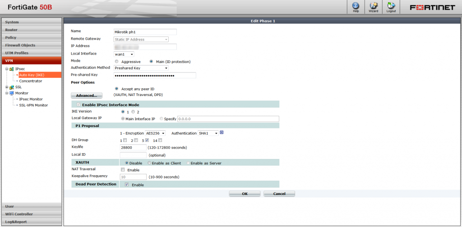Select IKE Version 1
This screenshot has height=227, width=462.
[123, 112]
